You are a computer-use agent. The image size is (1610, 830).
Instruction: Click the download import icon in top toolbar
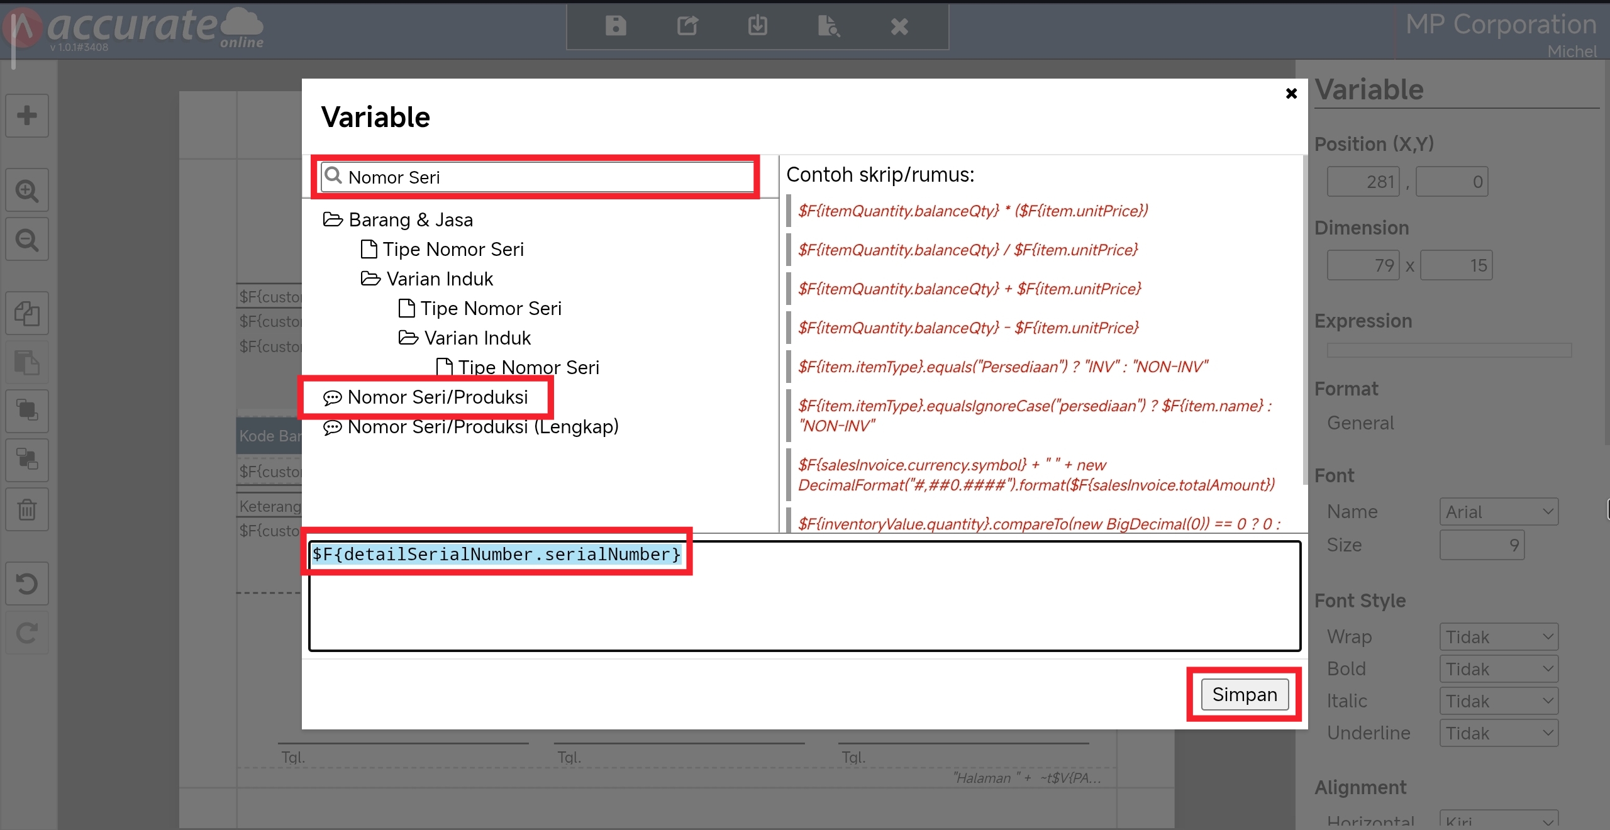(x=758, y=26)
